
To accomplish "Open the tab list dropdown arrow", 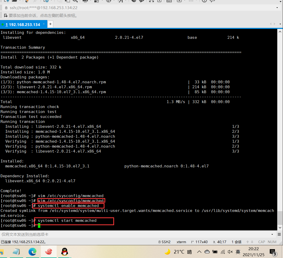I will [x=280, y=24].
